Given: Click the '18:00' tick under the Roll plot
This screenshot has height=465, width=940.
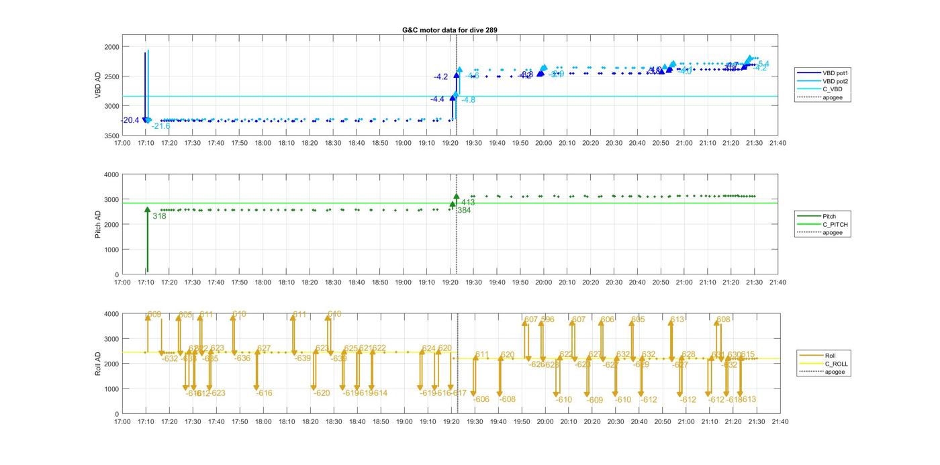Looking at the screenshot, I should click(263, 421).
